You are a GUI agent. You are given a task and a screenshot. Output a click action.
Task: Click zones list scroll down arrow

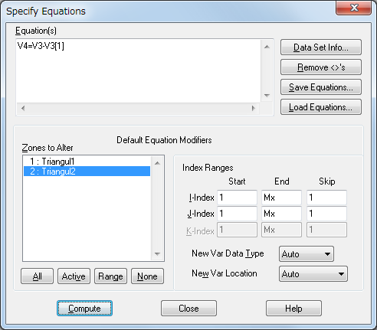click(157, 253)
